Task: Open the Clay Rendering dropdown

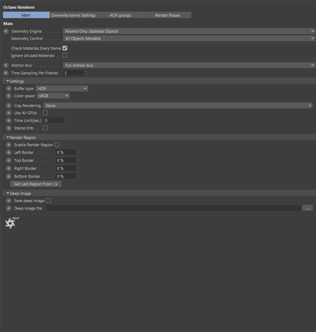Action: click(x=178, y=106)
